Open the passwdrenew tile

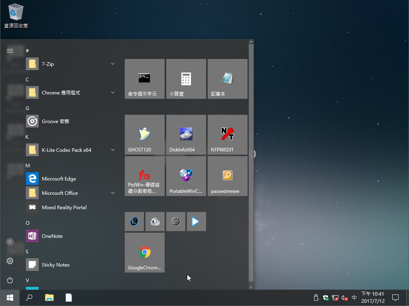227,176
